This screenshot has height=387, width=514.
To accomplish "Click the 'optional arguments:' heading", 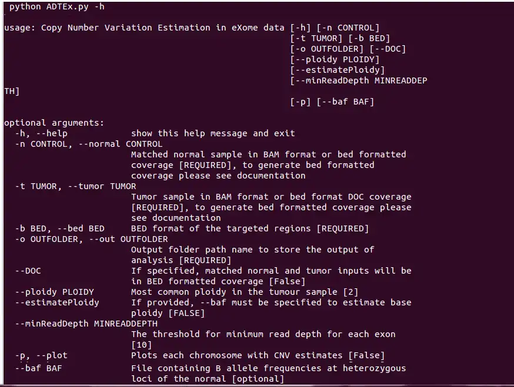I will [54, 123].
